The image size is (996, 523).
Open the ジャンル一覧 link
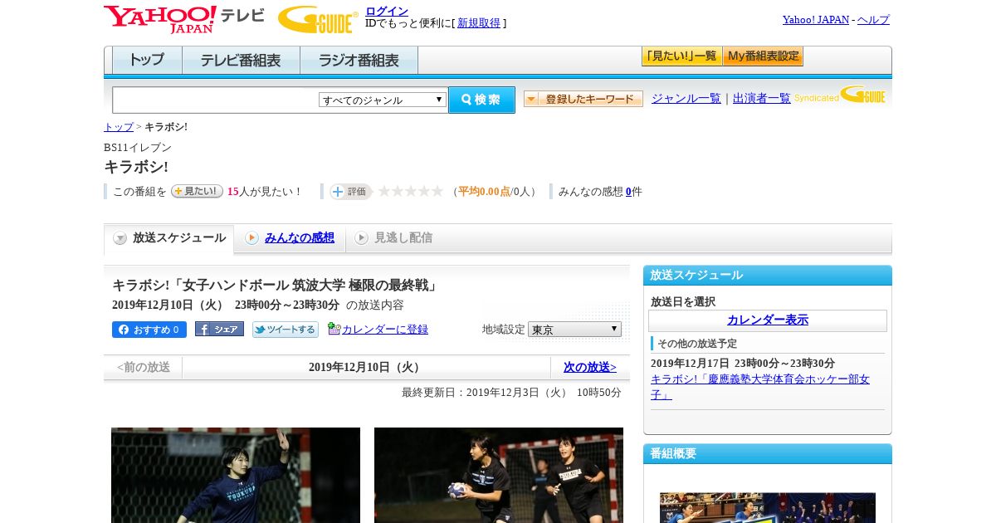coord(686,98)
